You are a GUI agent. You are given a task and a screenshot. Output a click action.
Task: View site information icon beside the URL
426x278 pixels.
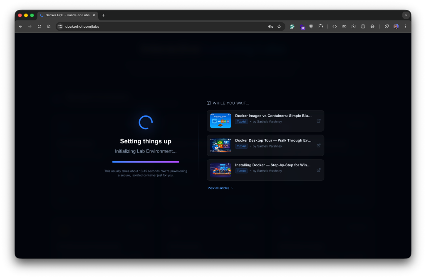point(60,27)
